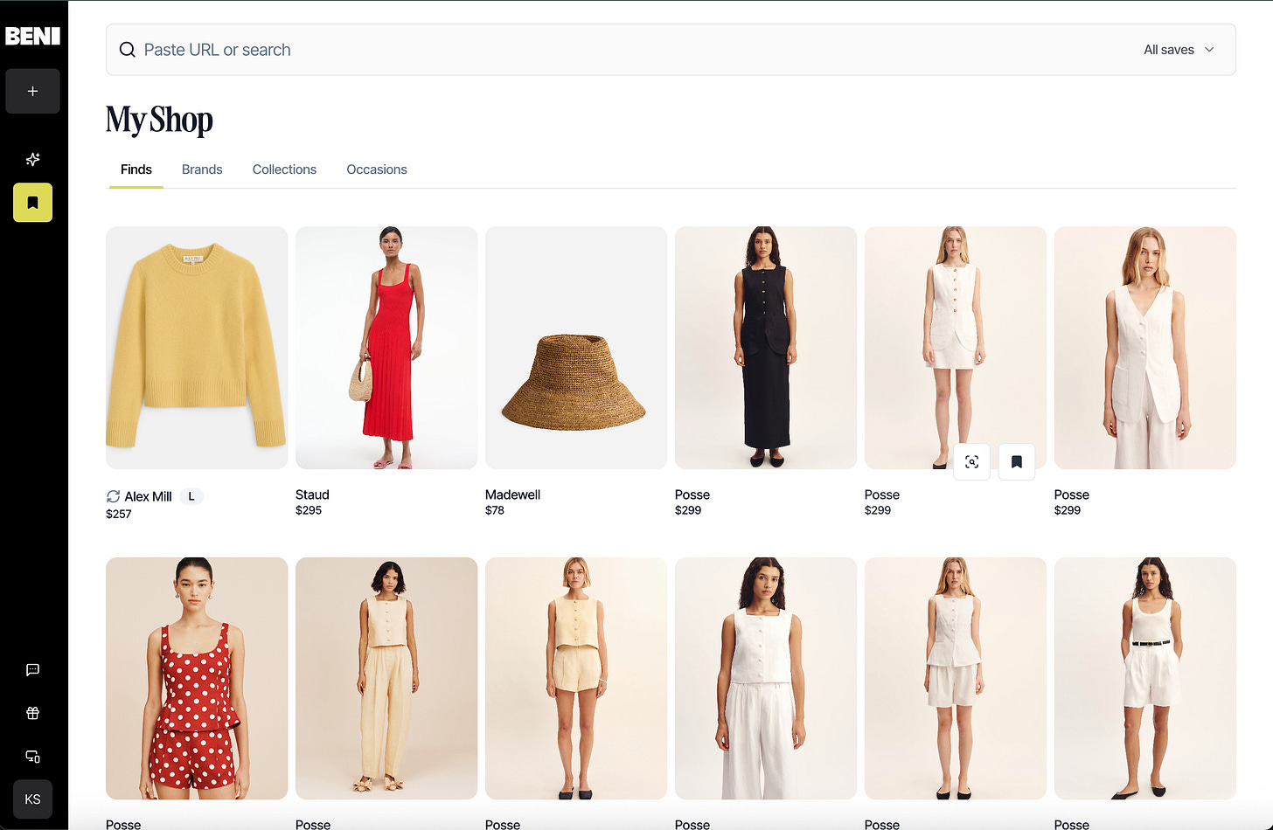Open the Madewell straw hat image
The width and height of the screenshot is (1273, 830).
tap(576, 348)
